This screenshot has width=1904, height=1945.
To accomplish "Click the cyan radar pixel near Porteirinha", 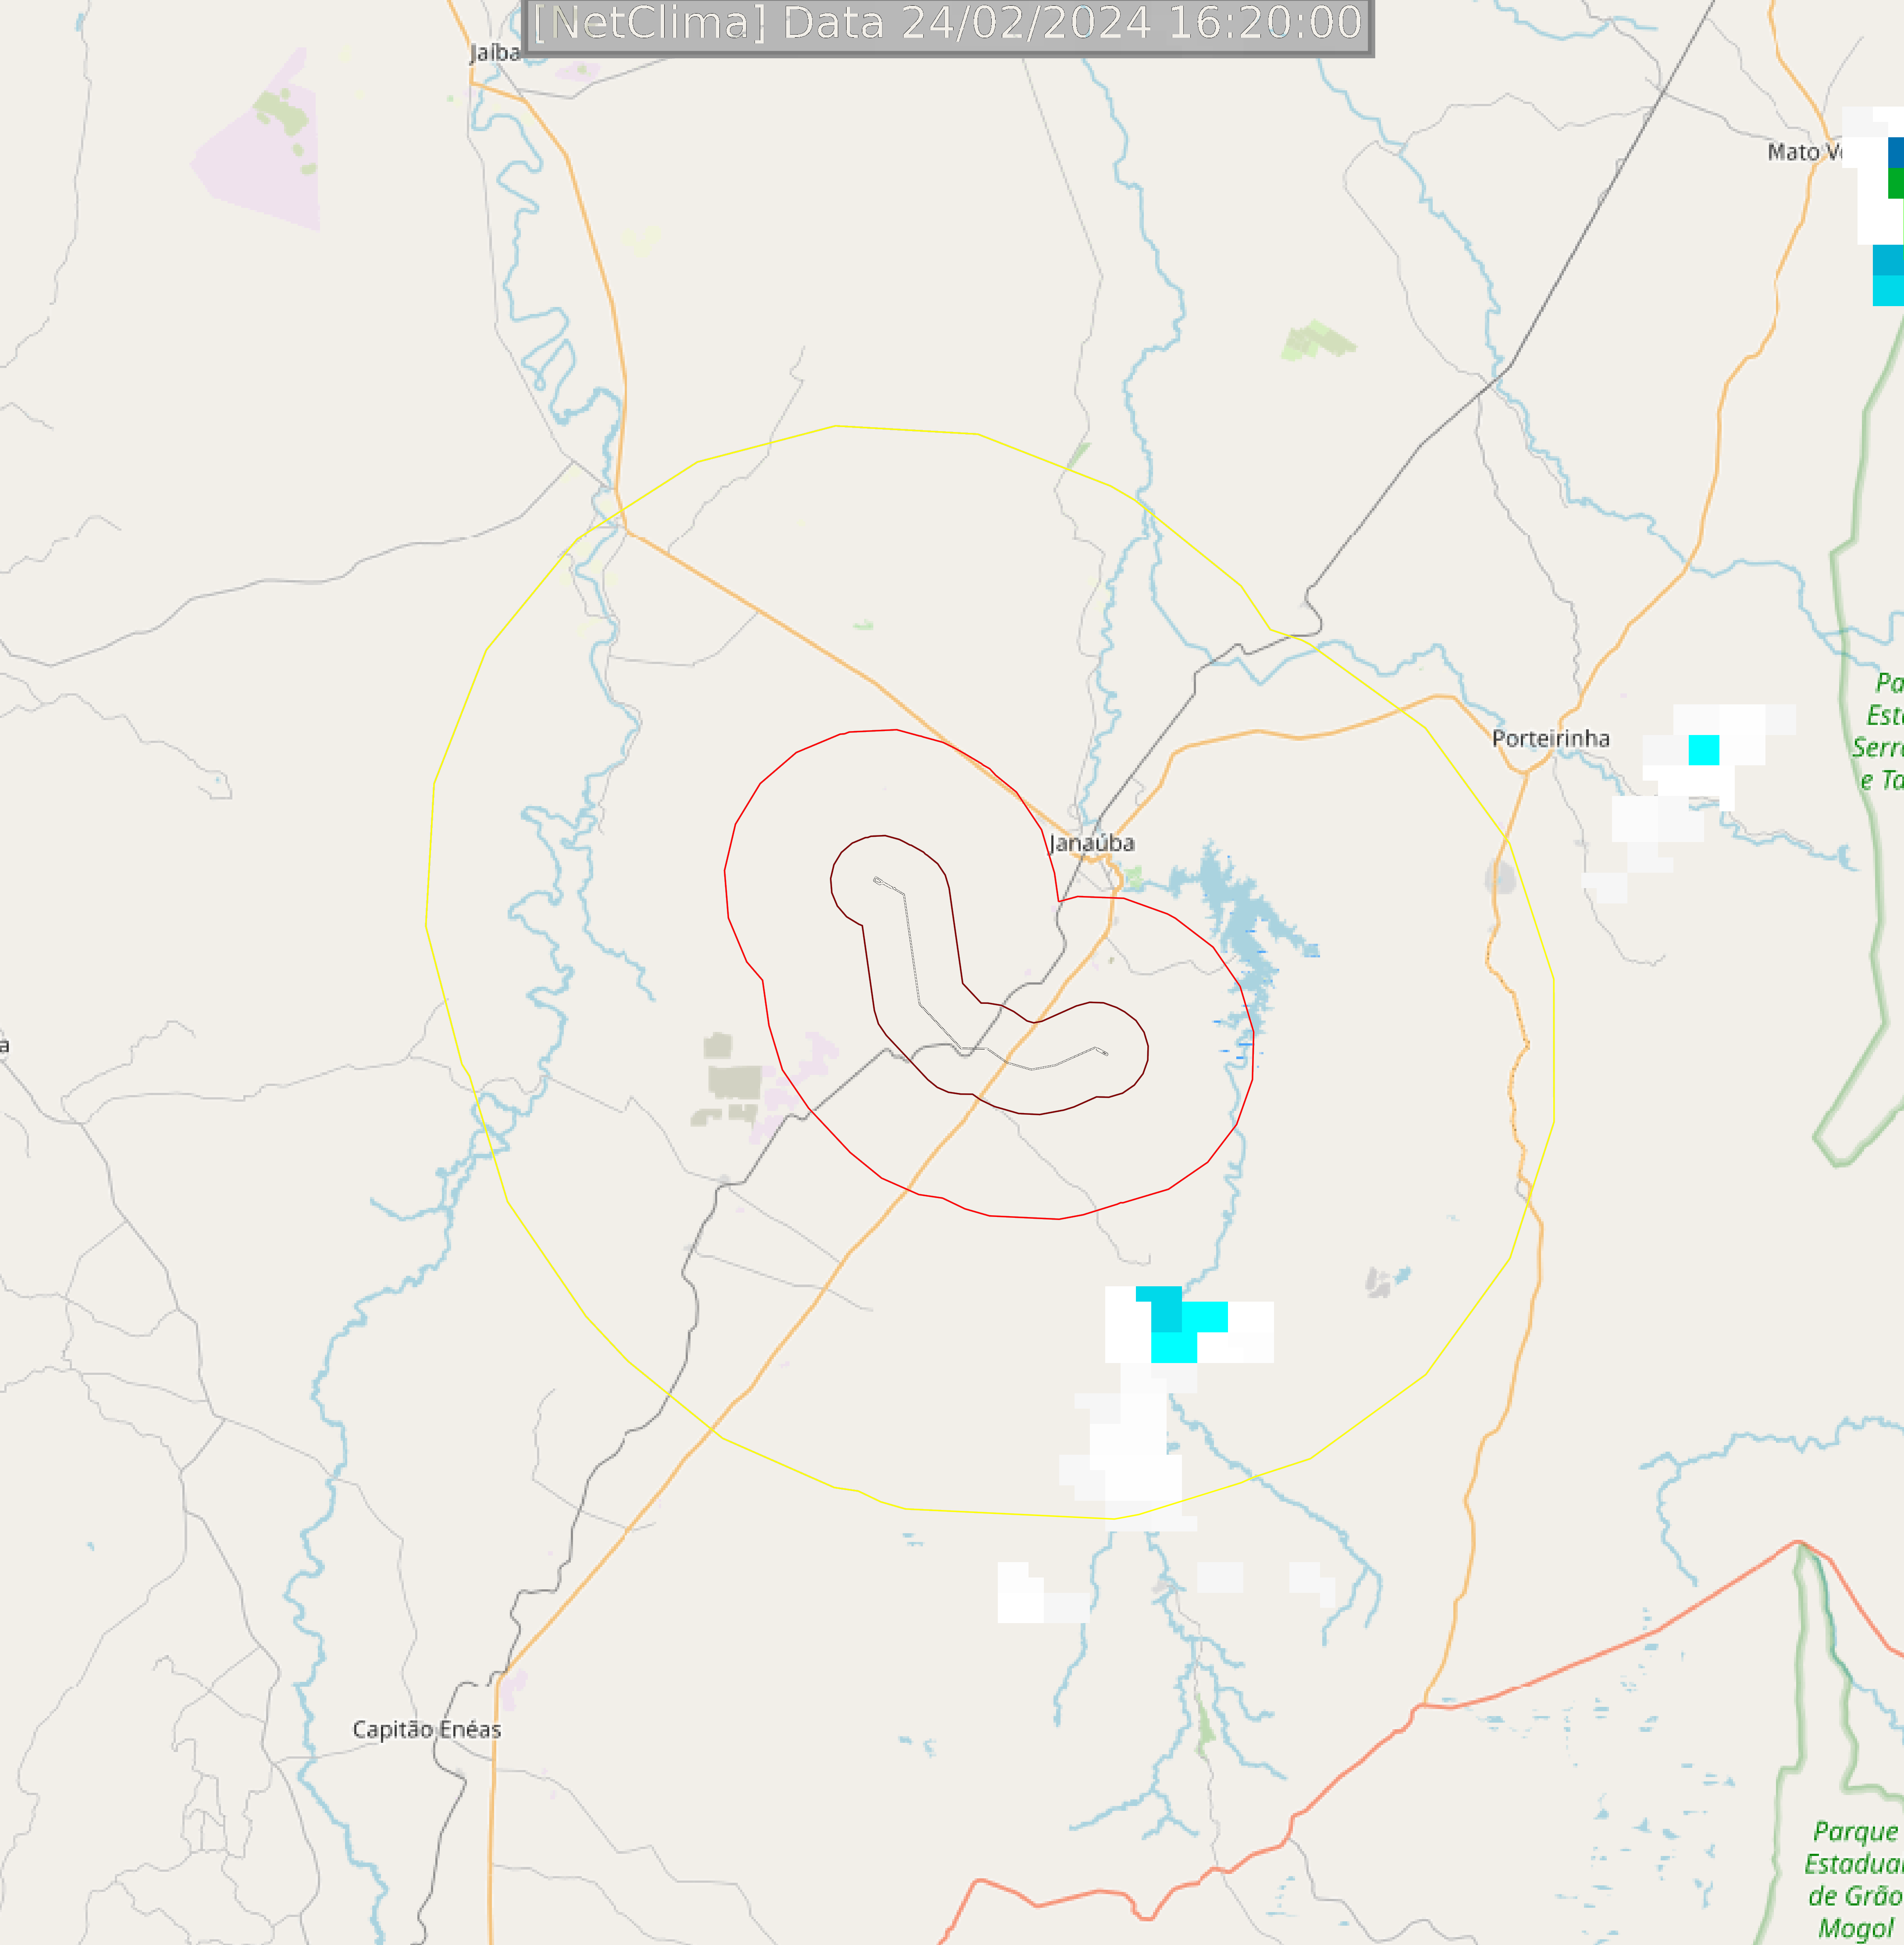I will 1704,749.
